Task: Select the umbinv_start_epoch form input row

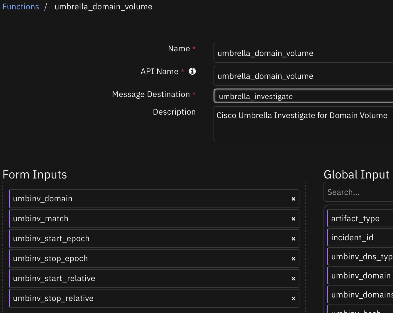Action: point(154,239)
